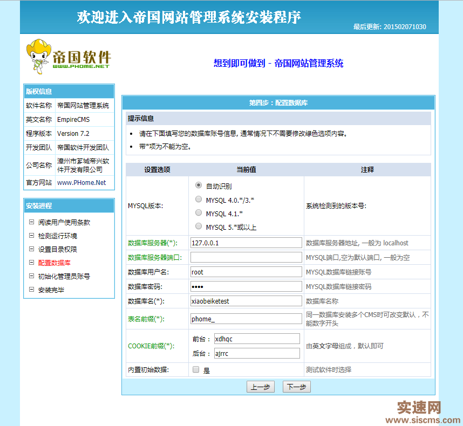Viewport: 463px width, 426px height.
Task: Click the EmpireCMS table cell
Action: [x=84, y=120]
